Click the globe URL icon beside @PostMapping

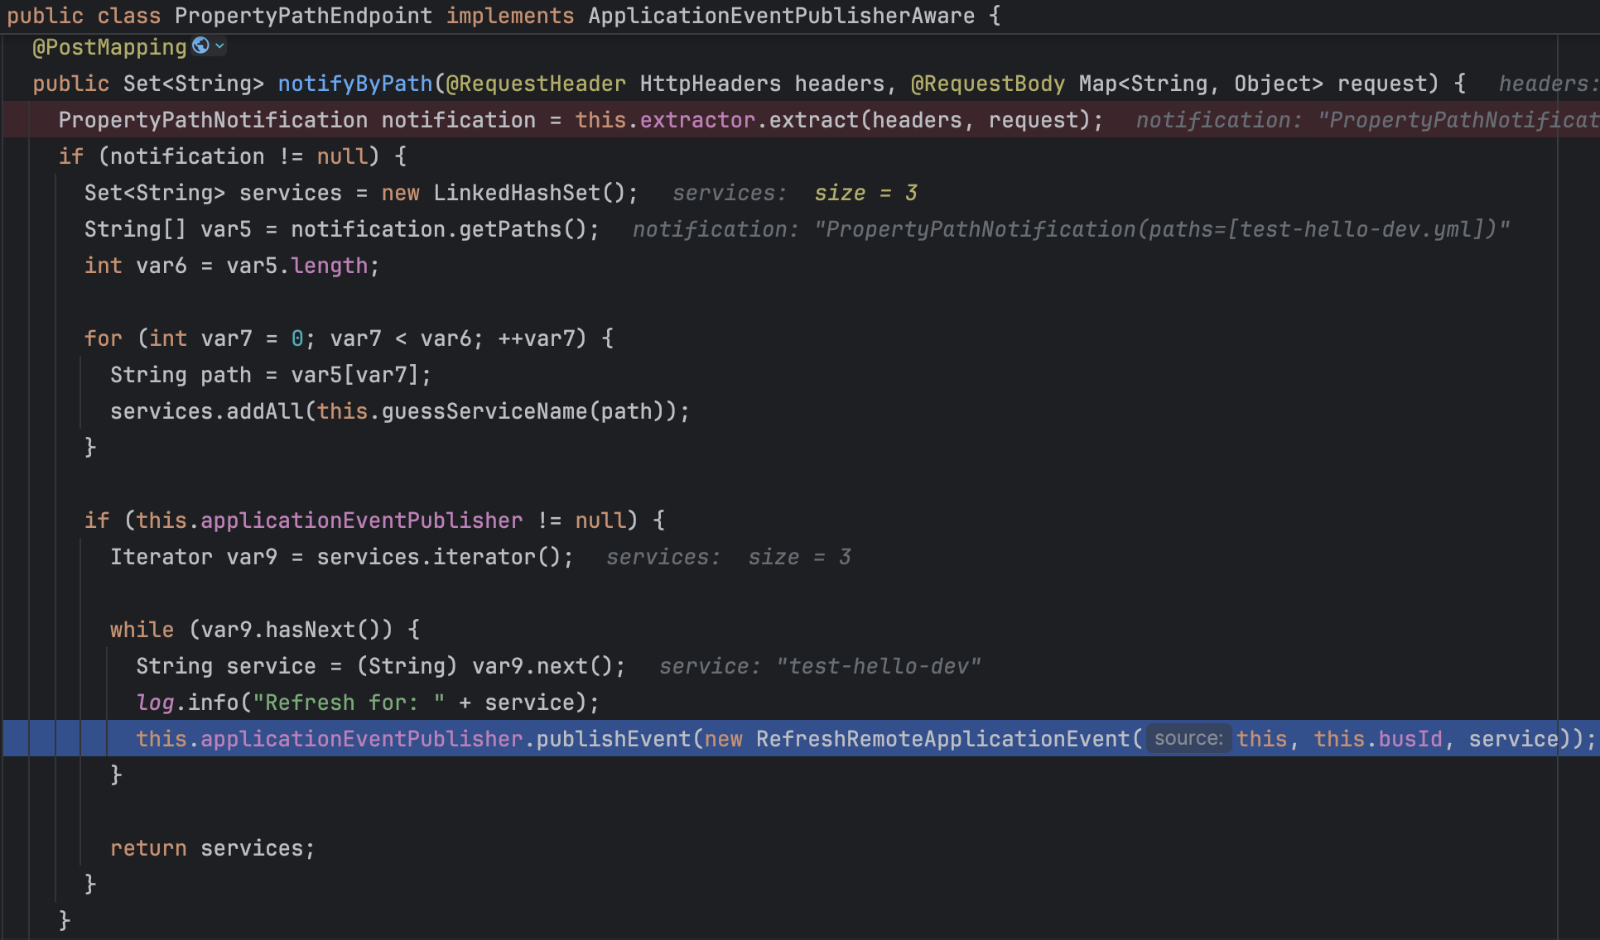click(200, 46)
